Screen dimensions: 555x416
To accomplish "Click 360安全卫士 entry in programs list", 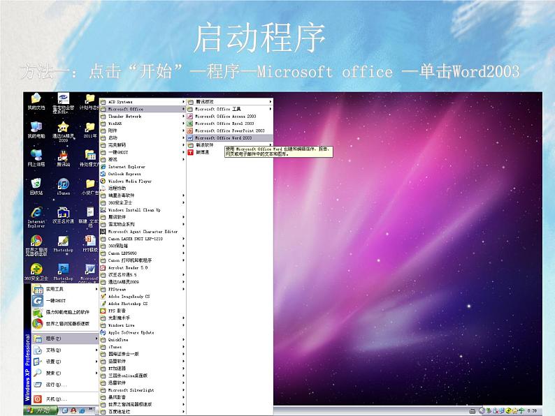I will (x=143, y=202).
